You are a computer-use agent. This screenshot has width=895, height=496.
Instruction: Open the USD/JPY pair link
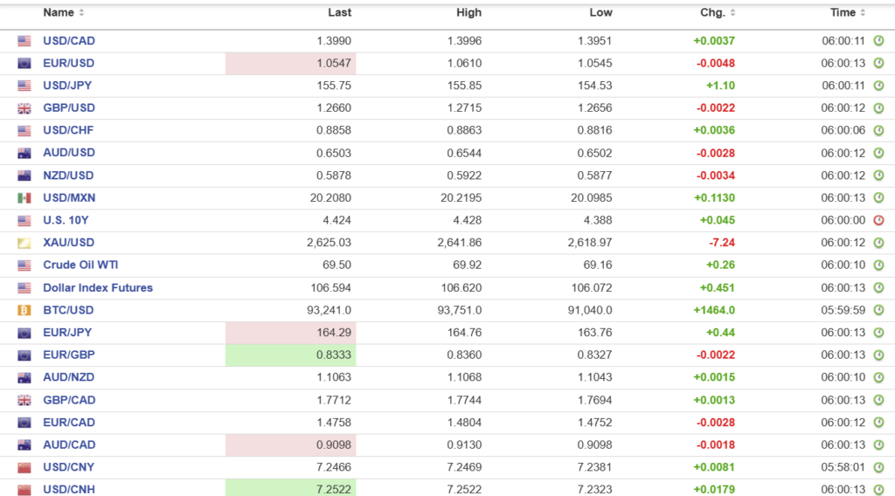coord(67,86)
